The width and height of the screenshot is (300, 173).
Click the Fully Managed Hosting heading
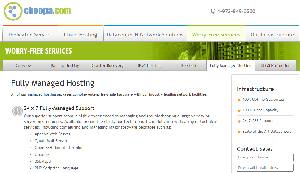(53, 83)
